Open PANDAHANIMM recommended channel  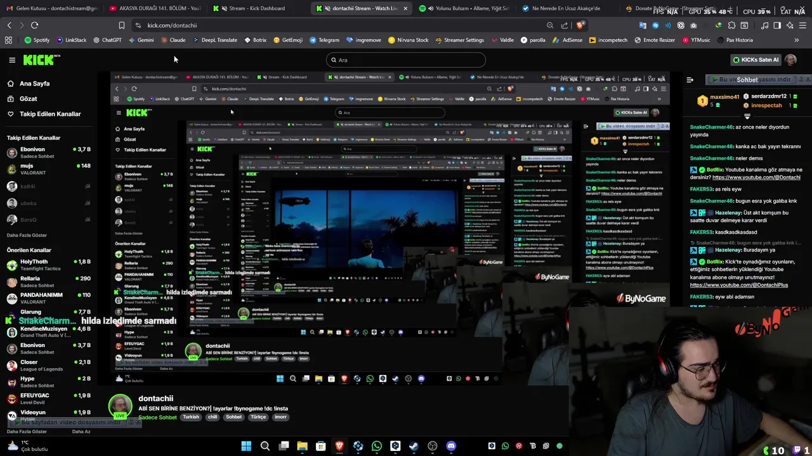click(49, 298)
